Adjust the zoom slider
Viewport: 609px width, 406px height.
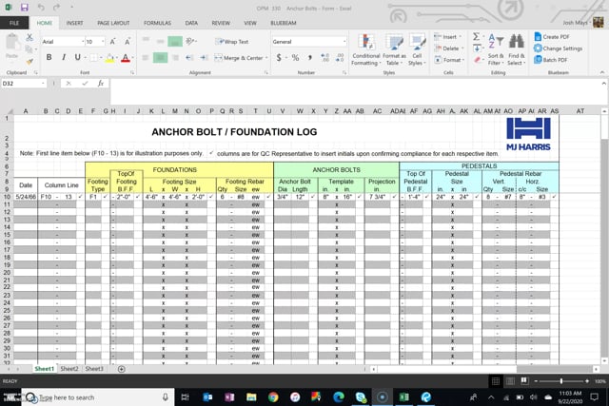(561, 381)
